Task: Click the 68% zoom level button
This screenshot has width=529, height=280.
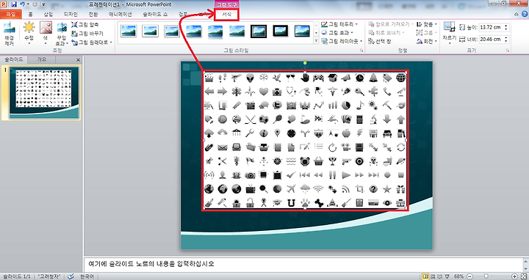Action: point(458,276)
